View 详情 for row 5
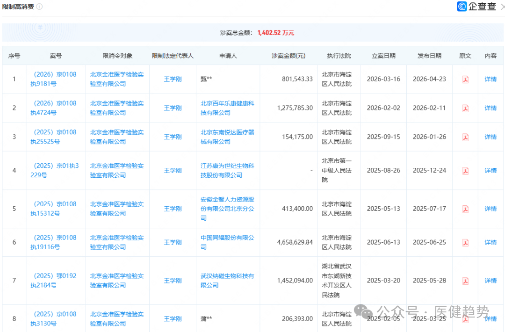The height and width of the screenshot is (332, 505). (491, 209)
